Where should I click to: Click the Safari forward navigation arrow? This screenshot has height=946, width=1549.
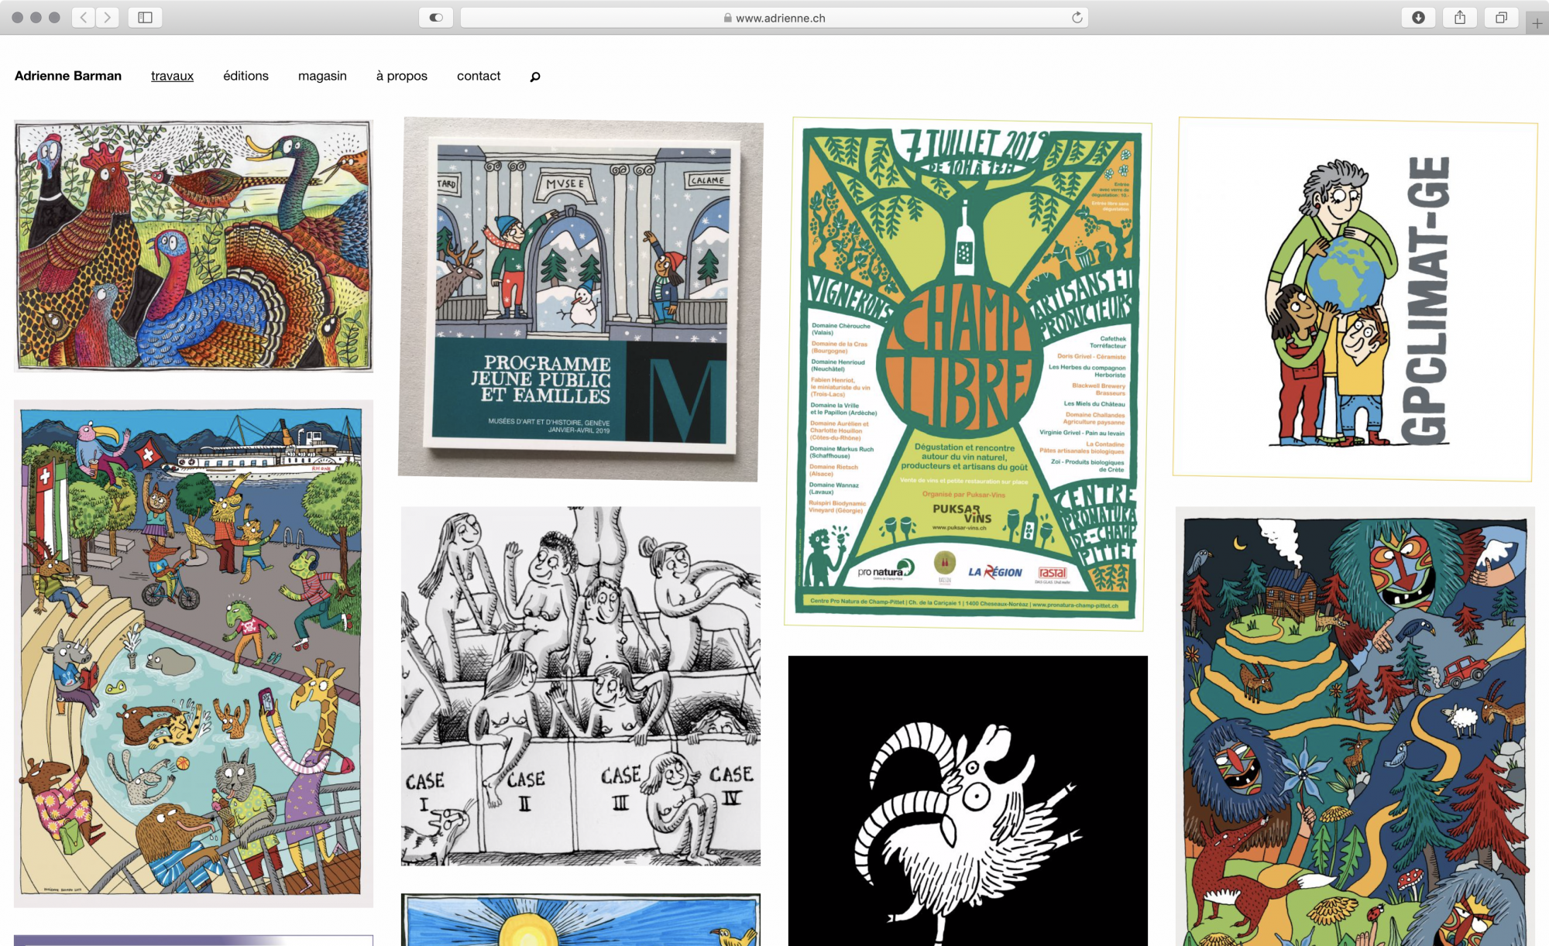click(106, 16)
